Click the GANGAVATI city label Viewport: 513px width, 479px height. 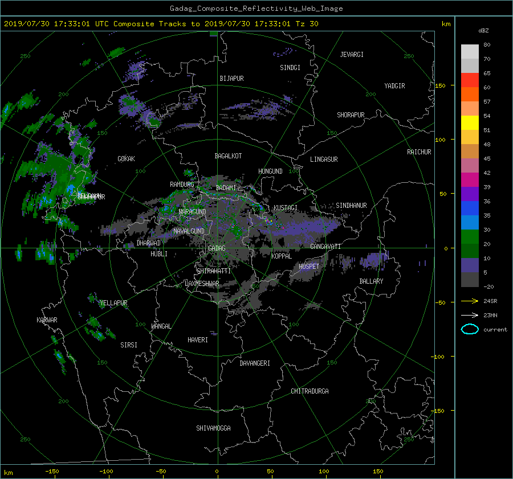tap(325, 247)
